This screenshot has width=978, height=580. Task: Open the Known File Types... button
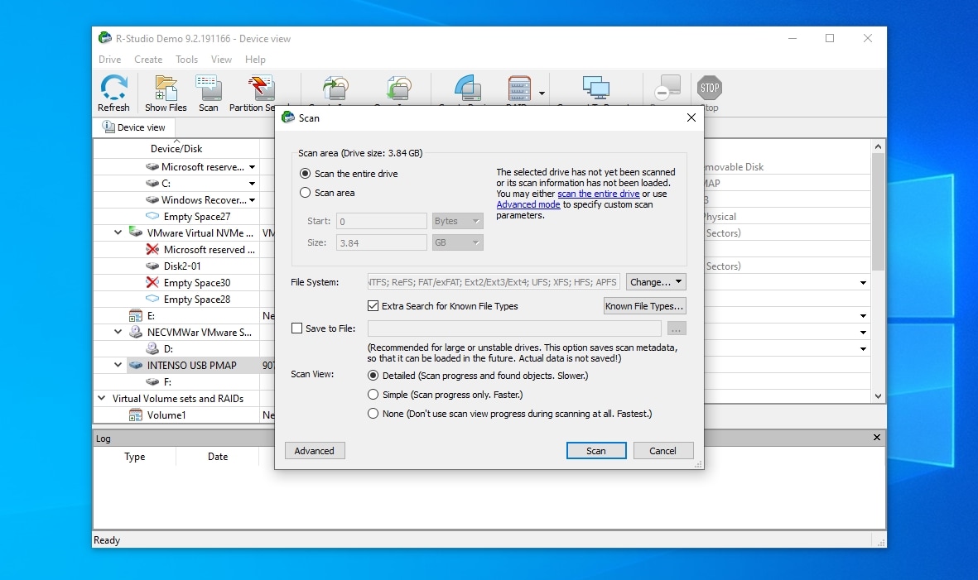point(644,306)
